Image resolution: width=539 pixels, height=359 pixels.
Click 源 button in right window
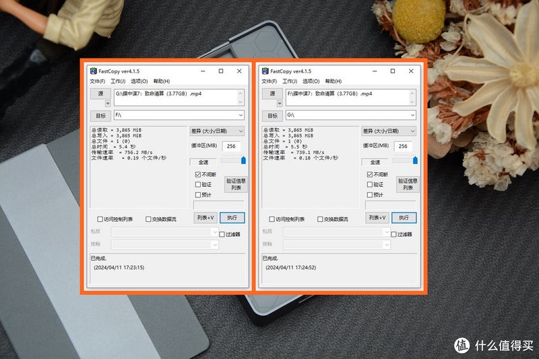click(x=272, y=93)
